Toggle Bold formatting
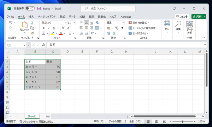Screen dimensions: 212x127 click(x=43, y=28)
